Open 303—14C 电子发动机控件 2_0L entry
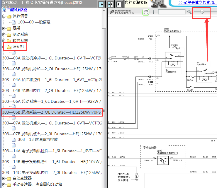 52,172
